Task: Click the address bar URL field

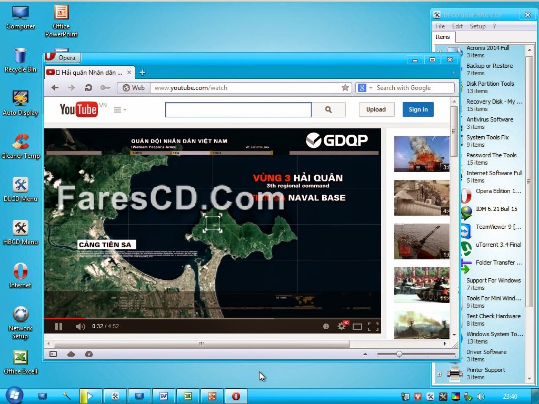Action: point(245,88)
